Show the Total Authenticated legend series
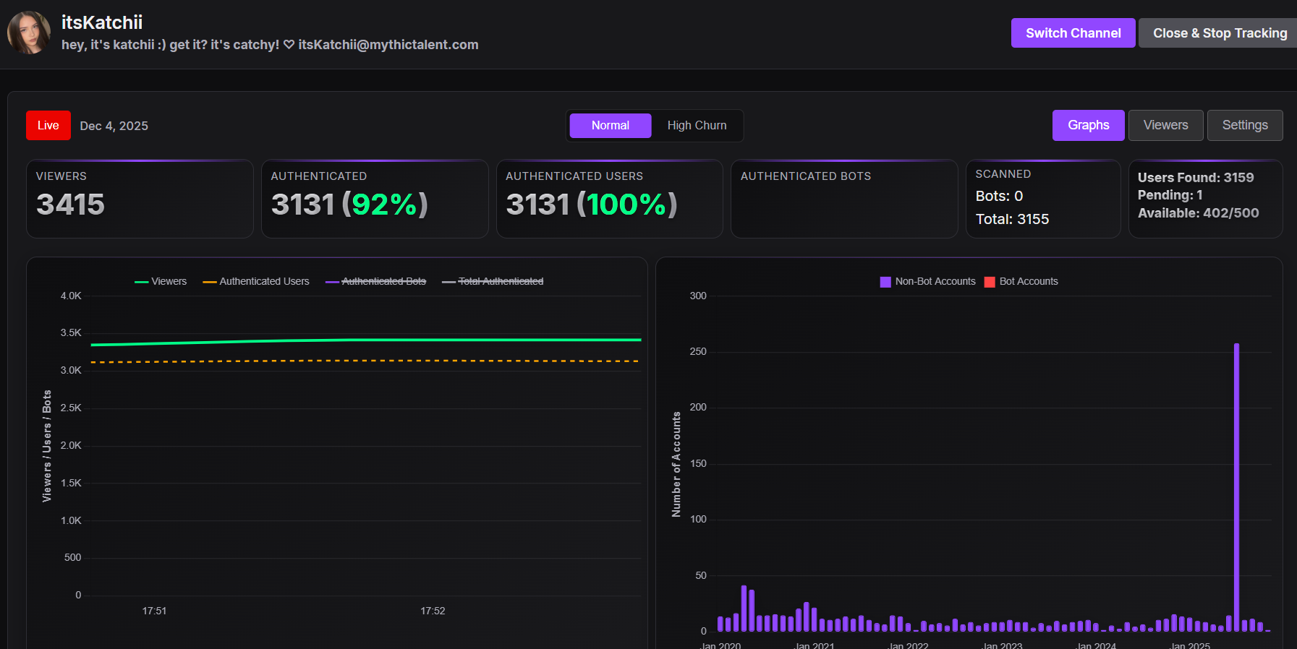Screen dimensions: 1297x649 493,281
